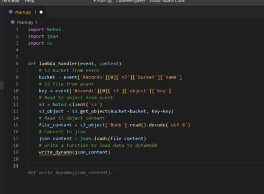Click 'json.loads' call on line 17

(x=94, y=138)
